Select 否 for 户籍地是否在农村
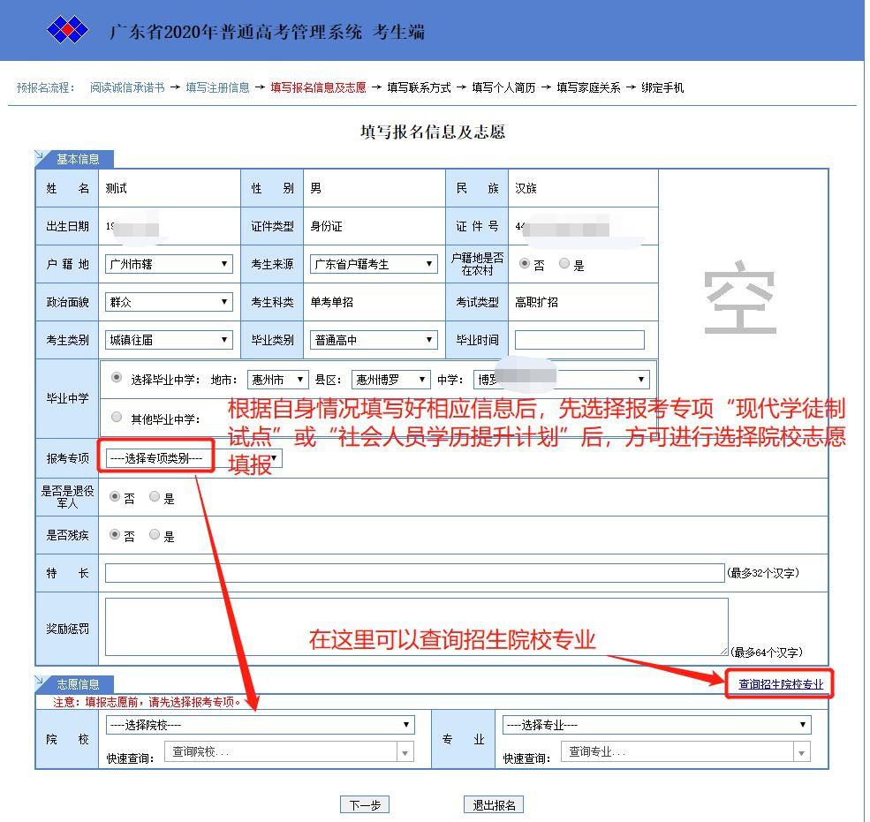The height and width of the screenshot is (822, 870). pos(525,264)
